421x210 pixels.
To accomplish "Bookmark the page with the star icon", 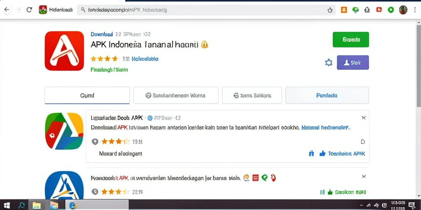I will coord(330,10).
